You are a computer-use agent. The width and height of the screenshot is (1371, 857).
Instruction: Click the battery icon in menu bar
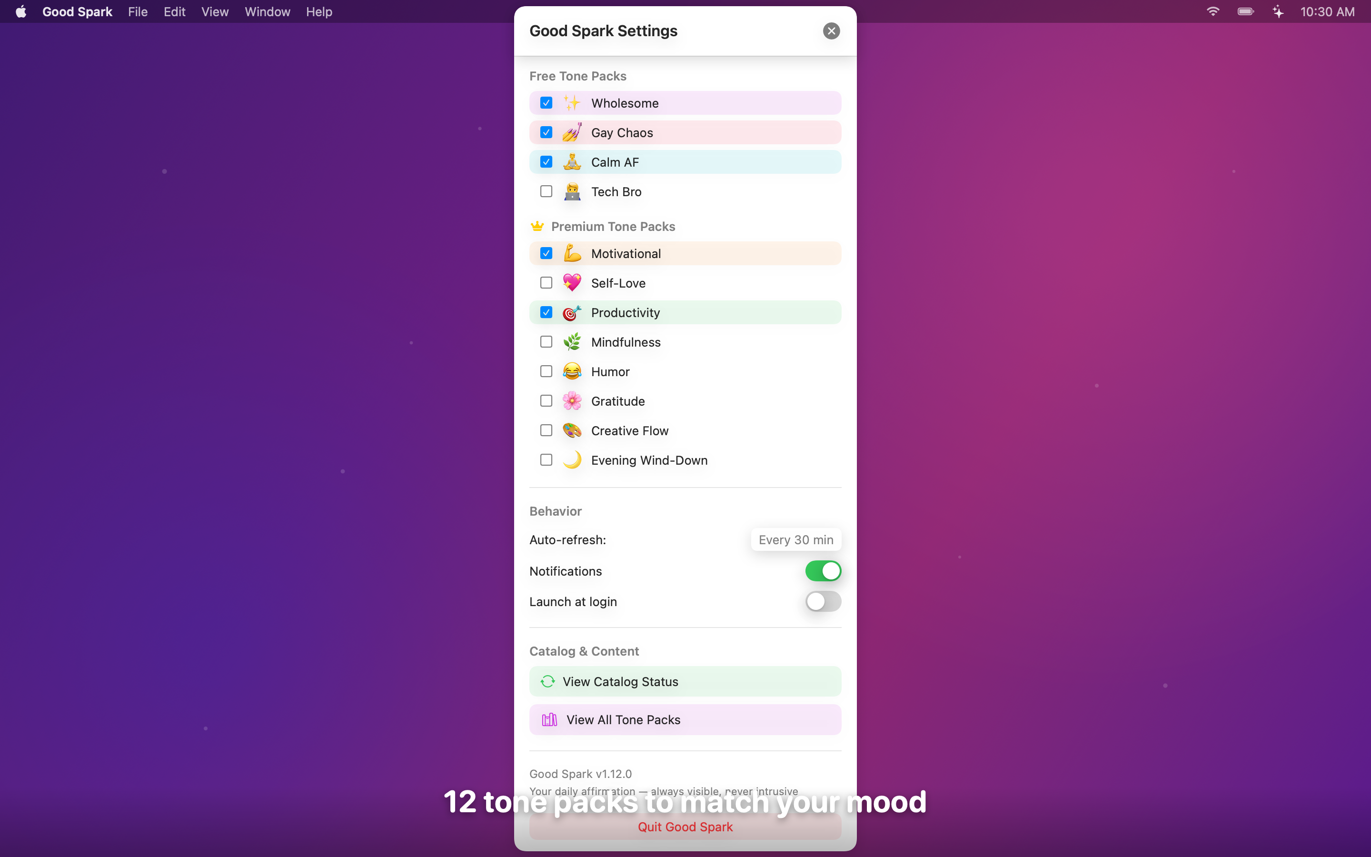click(x=1245, y=11)
